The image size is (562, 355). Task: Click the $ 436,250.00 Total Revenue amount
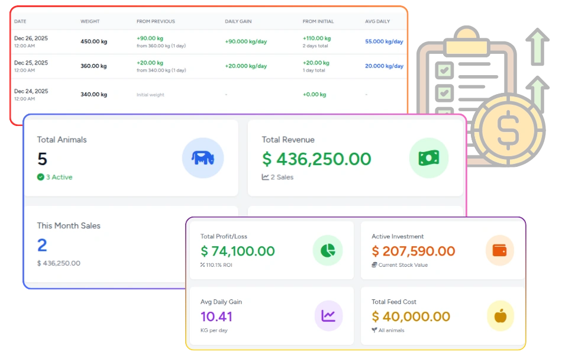316,159
